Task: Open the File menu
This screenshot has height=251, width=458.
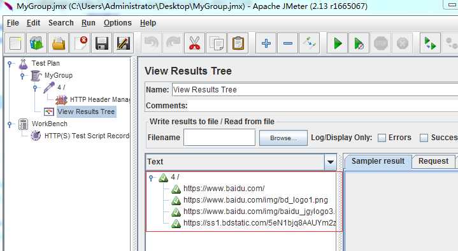Action: [13, 23]
